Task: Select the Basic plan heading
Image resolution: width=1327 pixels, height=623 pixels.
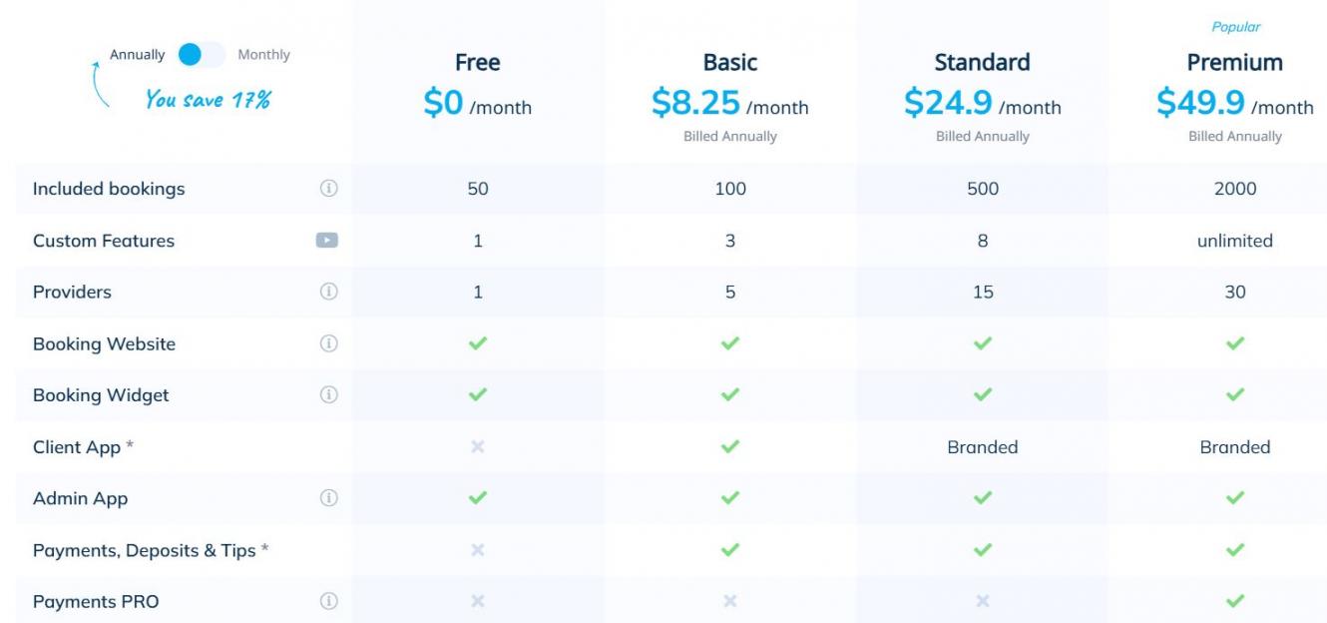Action: point(730,62)
